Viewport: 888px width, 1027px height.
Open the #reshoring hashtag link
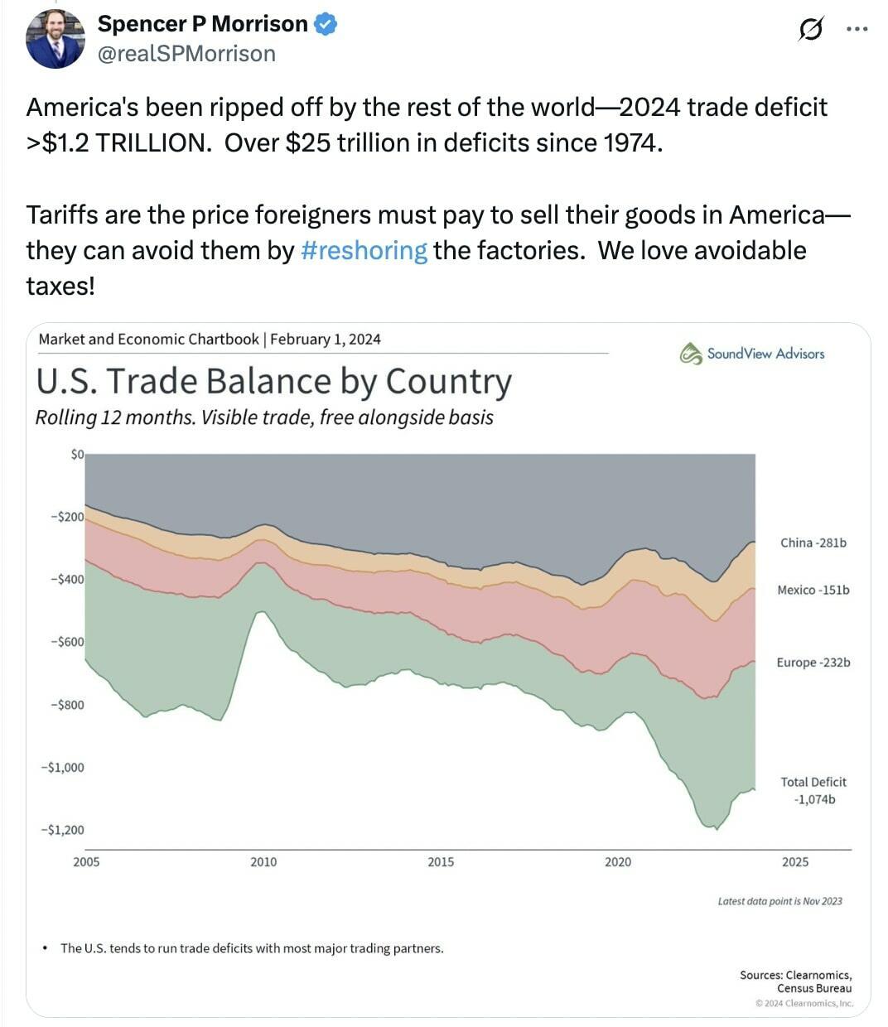pos(364,250)
